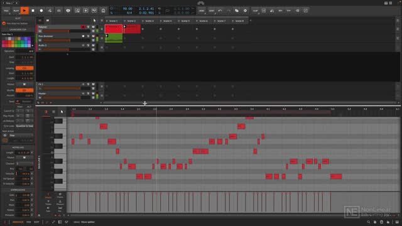Open the FILE menu

6,11
